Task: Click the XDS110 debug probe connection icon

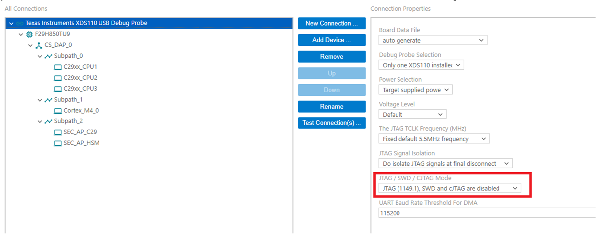Action: pyautogui.click(x=20, y=23)
